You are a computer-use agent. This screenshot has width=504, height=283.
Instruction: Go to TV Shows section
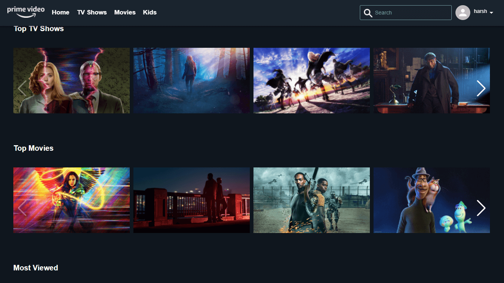click(92, 12)
